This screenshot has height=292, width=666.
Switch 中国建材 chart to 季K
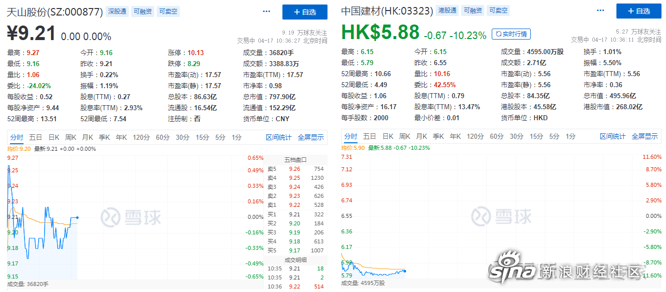[x=439, y=136]
